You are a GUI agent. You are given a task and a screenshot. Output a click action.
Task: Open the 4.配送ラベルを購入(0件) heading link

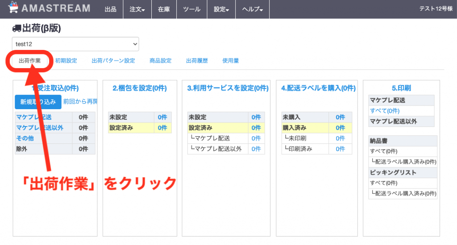[x=318, y=88]
